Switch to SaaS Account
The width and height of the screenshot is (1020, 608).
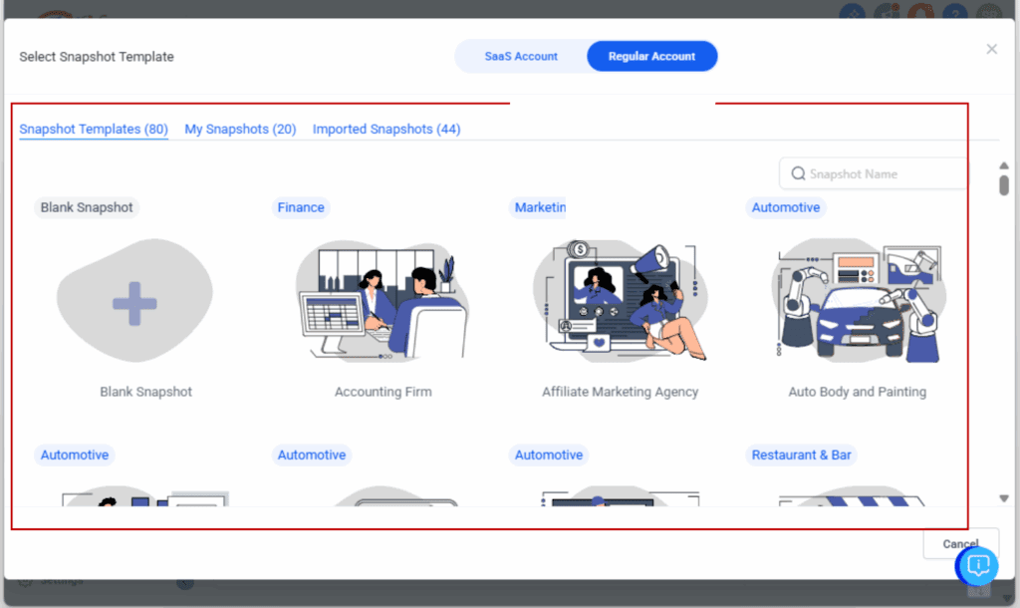[520, 57]
